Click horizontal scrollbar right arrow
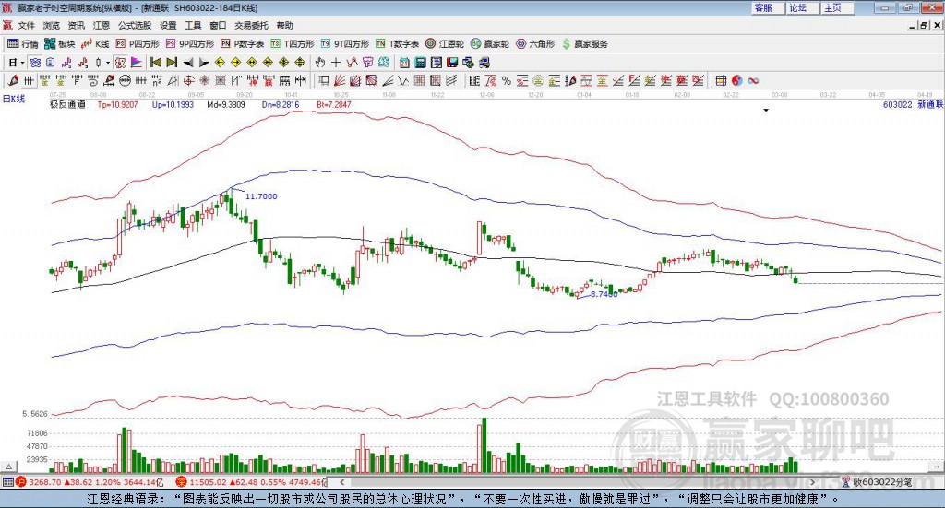This screenshot has height=508, width=945. (812, 482)
